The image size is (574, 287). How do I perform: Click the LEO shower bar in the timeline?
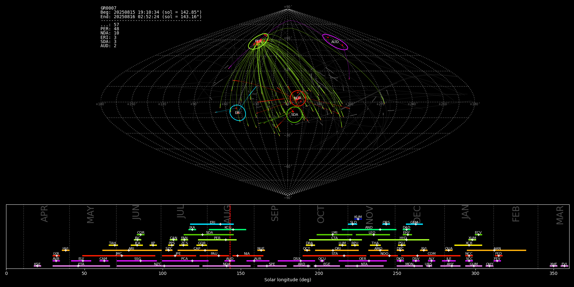click(x=373, y=235)
